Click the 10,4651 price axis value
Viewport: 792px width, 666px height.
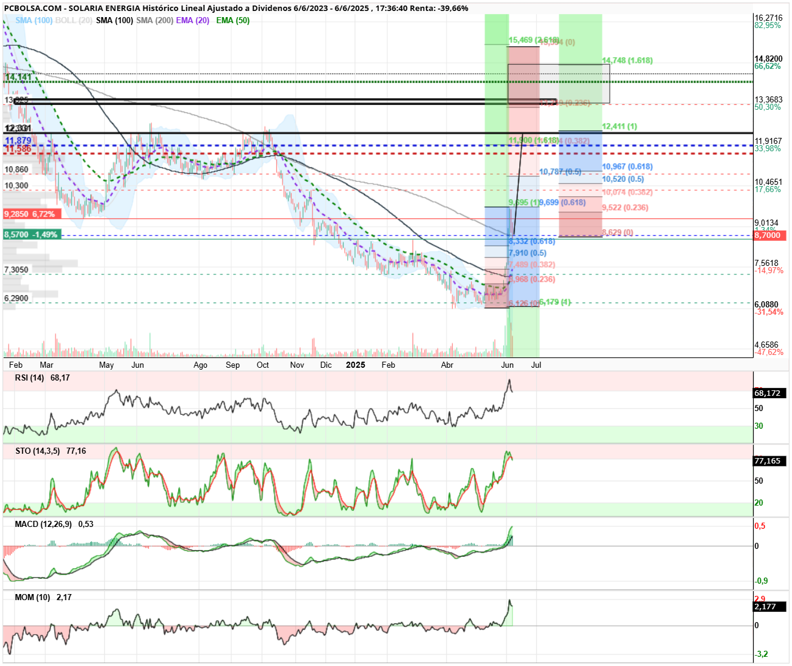pos(768,182)
